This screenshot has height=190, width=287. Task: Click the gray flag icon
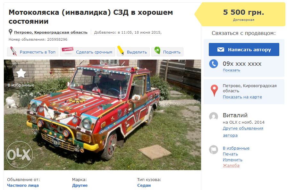(214, 150)
